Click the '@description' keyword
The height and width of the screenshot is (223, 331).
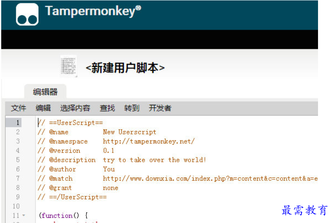[x=72, y=160]
